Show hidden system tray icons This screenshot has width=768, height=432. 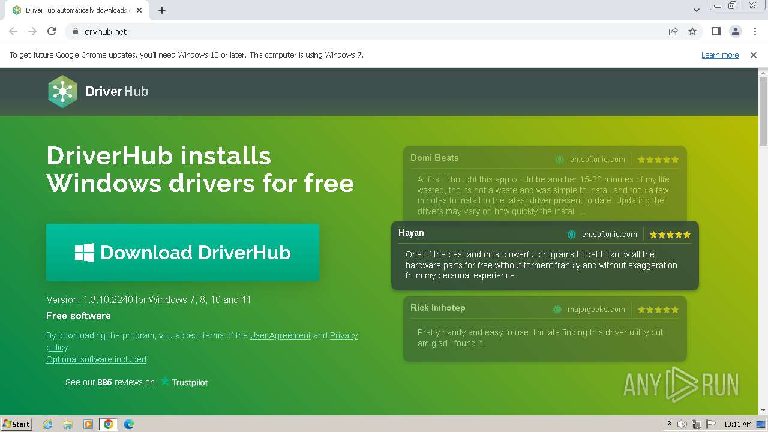670,424
